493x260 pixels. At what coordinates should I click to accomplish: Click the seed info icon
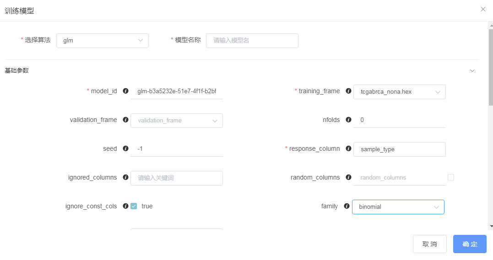pyautogui.click(x=125, y=149)
